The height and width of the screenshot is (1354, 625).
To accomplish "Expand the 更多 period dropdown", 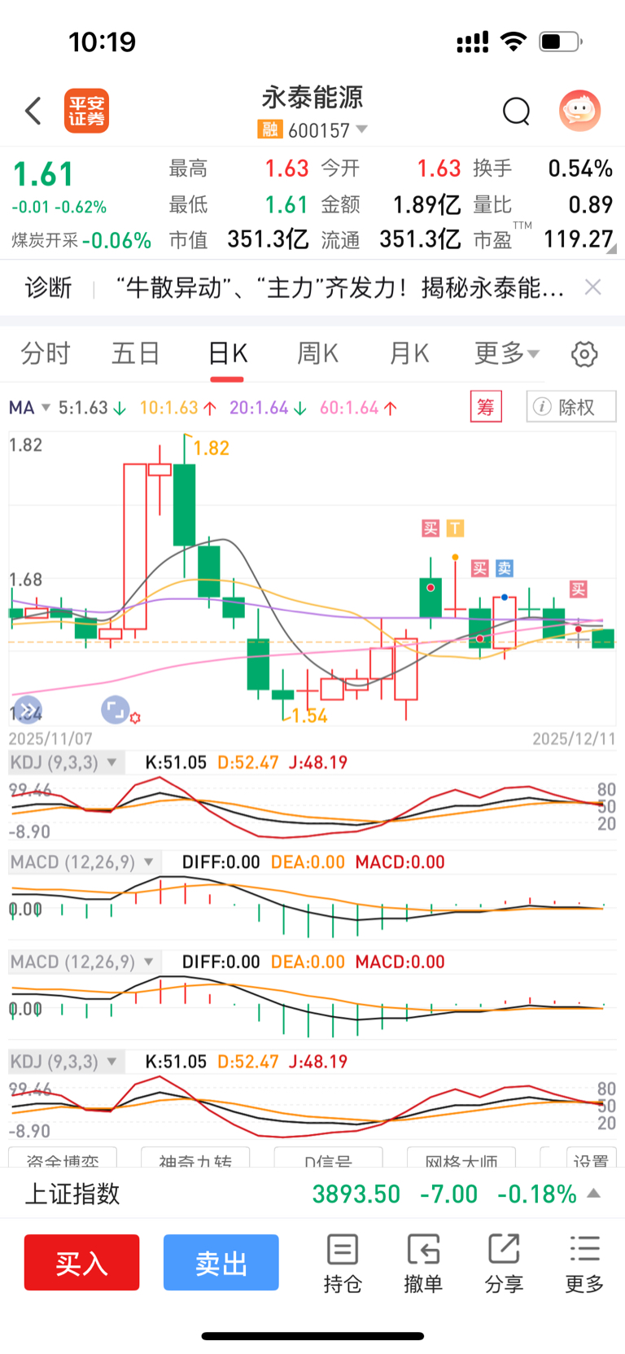I will 507,353.
